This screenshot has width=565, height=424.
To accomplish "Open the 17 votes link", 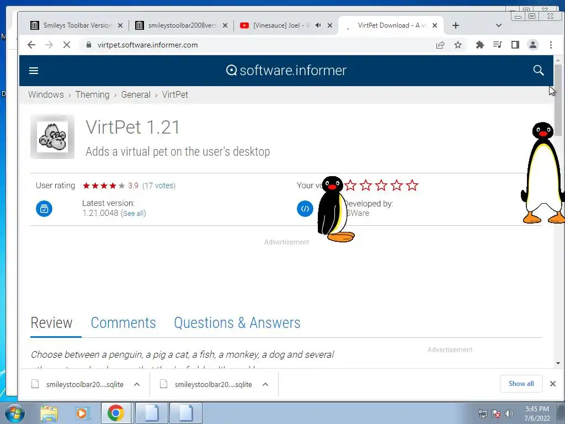I will coord(159,185).
